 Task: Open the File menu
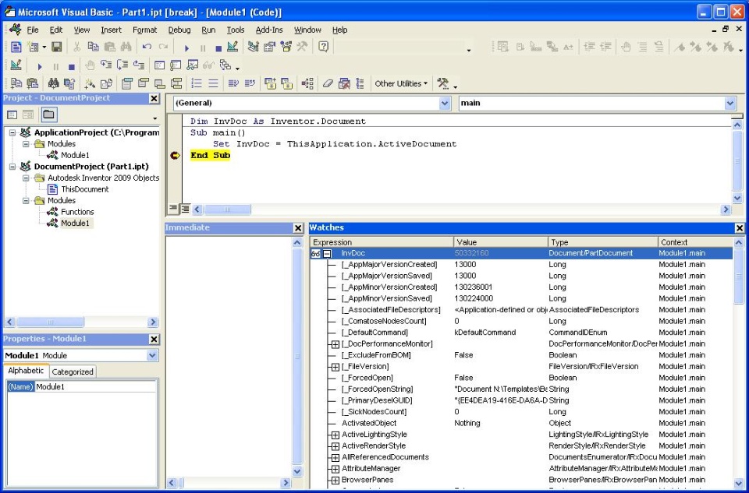pos(33,30)
